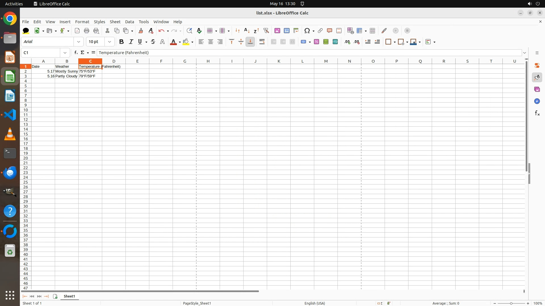Apply the yellow background color swatch
The width and height of the screenshot is (545, 306).
186,42
